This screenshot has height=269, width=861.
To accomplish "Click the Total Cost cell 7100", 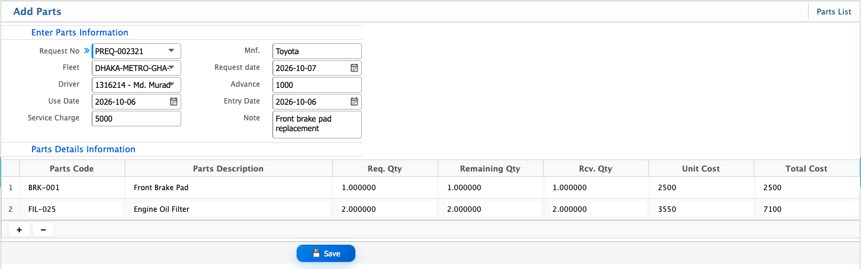I will click(x=806, y=209).
